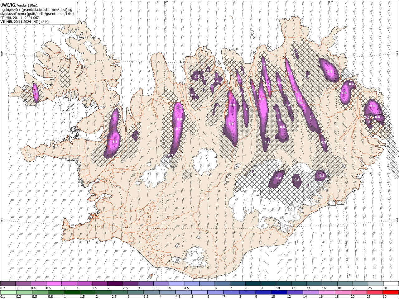Viewport: 399px width, 299px height.
Task: Click the '15W' longitude label at top
Action: (x=330, y=2)
